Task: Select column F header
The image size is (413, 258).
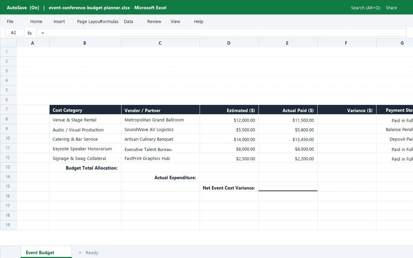Action: (347, 43)
